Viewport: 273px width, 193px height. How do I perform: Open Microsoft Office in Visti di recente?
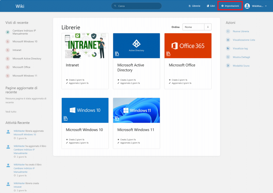click(x=21, y=67)
